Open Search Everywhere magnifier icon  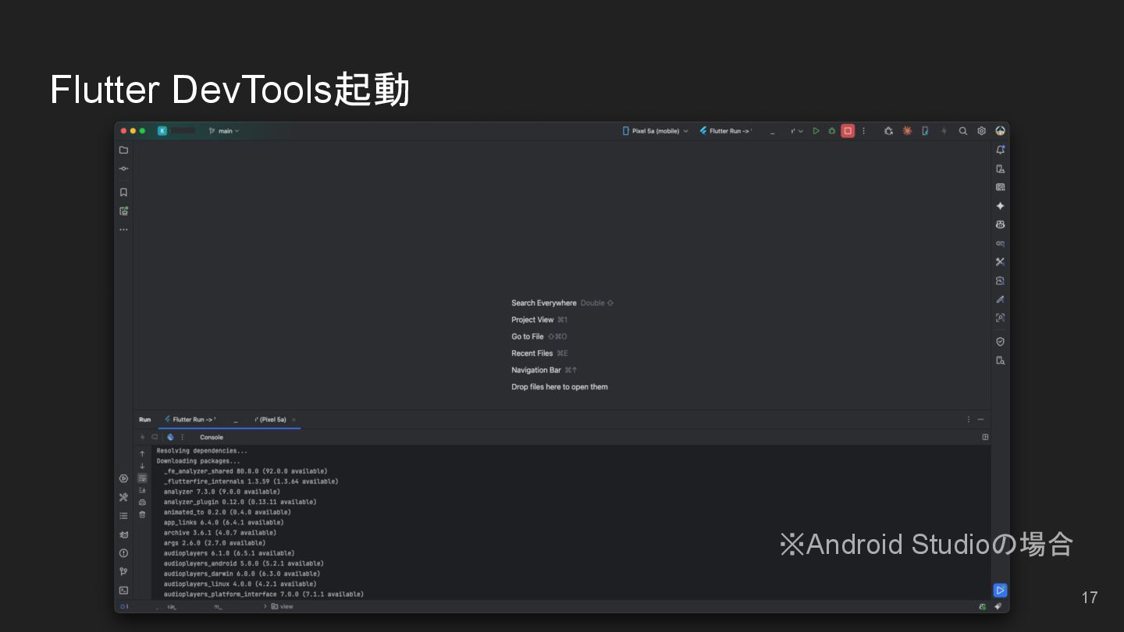(x=963, y=131)
